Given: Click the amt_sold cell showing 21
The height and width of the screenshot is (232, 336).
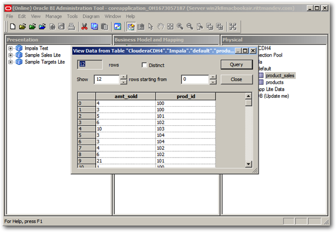Looking at the screenshot, I should [125, 161].
